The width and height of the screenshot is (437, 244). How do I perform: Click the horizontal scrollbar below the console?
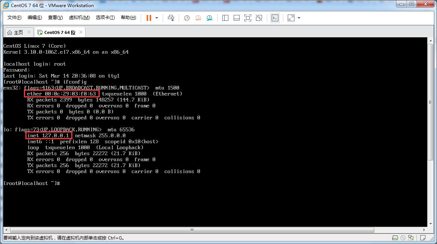point(191,230)
